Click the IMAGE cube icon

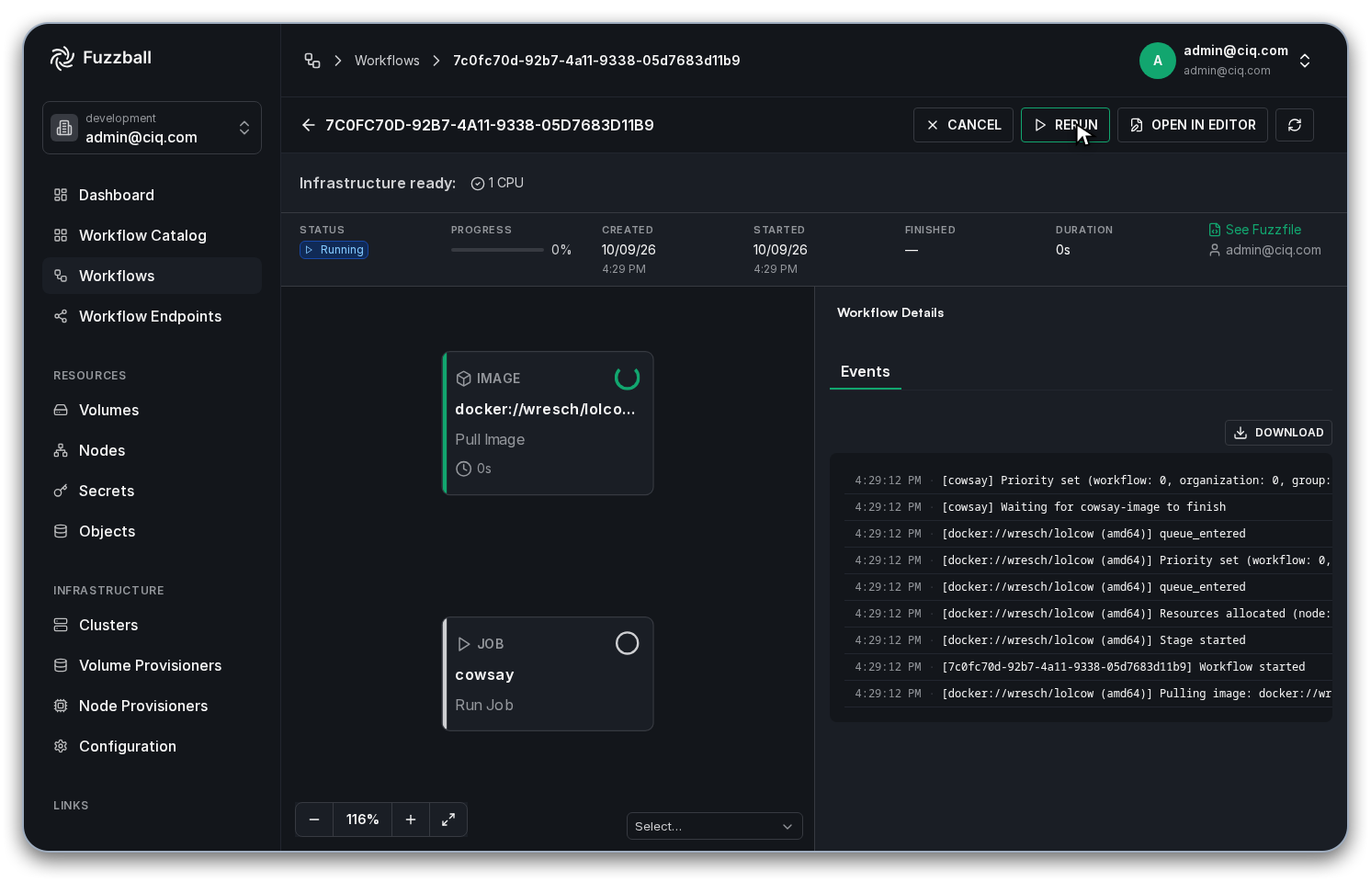point(464,379)
